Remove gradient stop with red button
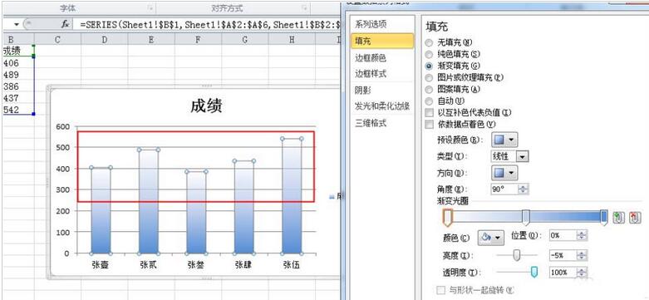Image resolution: width=649 pixels, height=300 pixels. [635, 218]
